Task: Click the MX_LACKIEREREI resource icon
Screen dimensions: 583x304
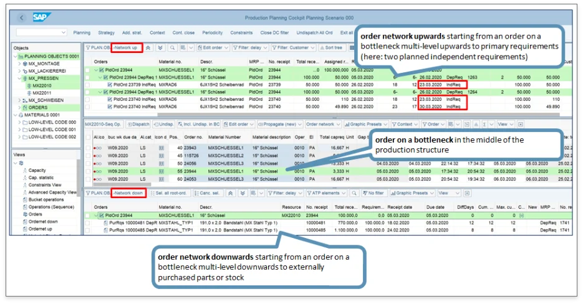Action: pyautogui.click(x=25, y=71)
